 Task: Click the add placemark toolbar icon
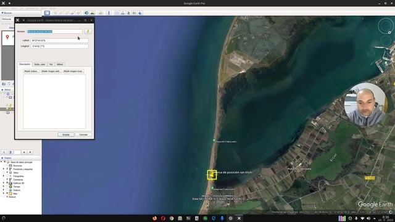pyautogui.click(x=55, y=12)
